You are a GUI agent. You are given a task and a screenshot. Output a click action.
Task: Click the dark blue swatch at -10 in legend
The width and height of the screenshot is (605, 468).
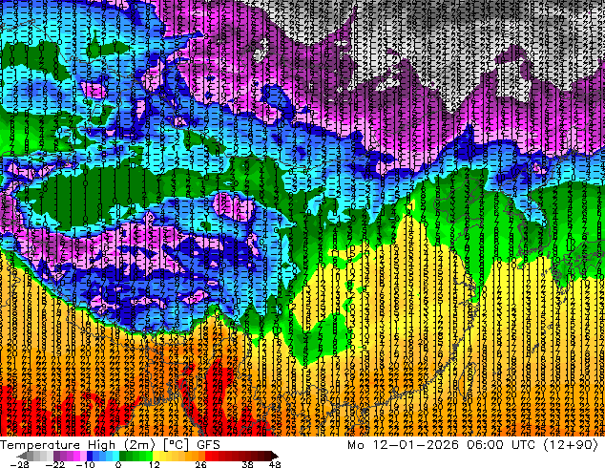click(x=90, y=456)
